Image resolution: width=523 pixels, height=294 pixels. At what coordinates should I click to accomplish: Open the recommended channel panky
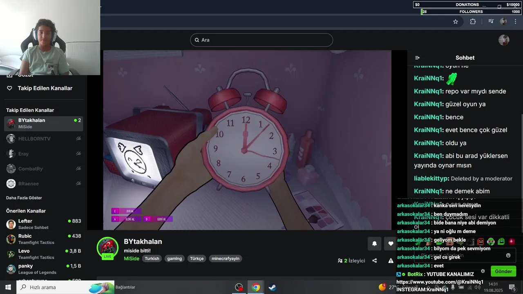tap(44, 269)
